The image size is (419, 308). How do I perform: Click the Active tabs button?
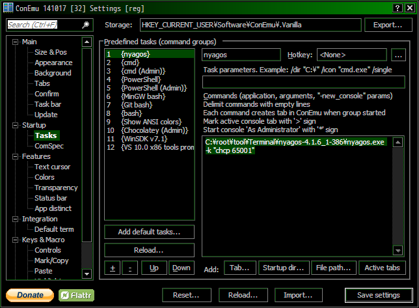click(382, 268)
